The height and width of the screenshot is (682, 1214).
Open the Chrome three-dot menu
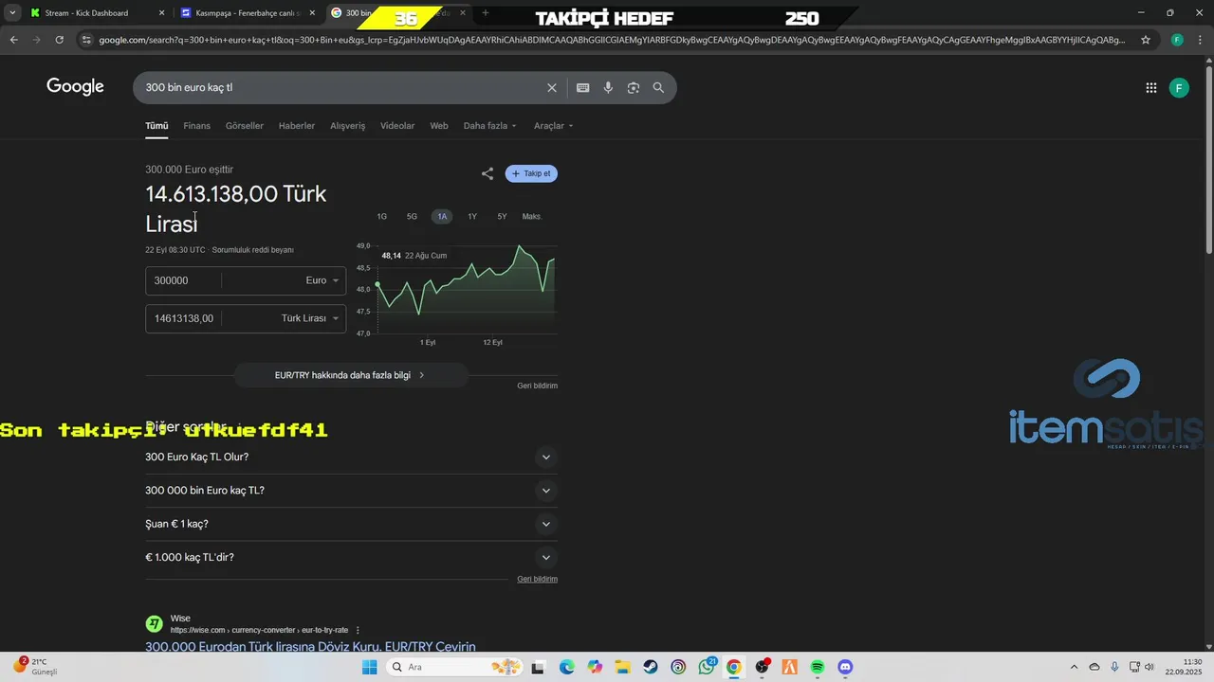point(1200,40)
